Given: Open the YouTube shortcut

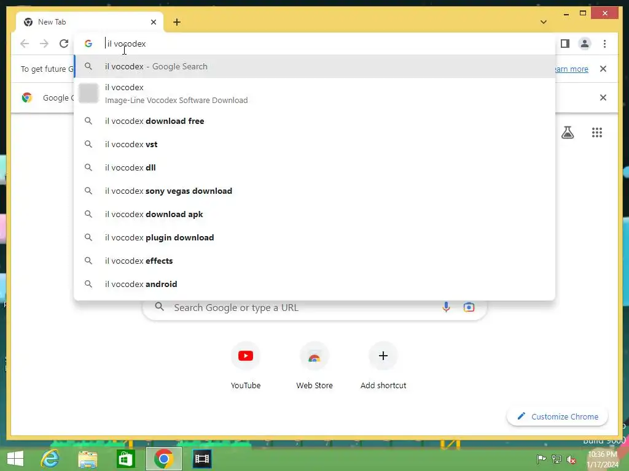Looking at the screenshot, I should click(x=246, y=365).
